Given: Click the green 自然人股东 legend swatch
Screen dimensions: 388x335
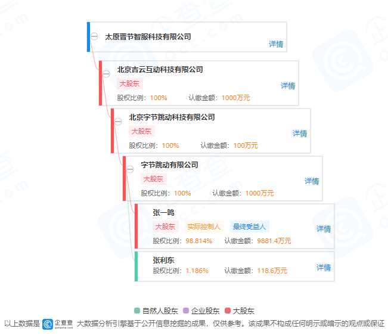Looking at the screenshot, I should [x=137, y=311].
